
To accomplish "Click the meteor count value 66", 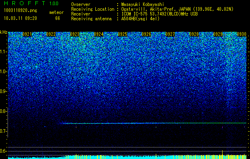I will [58, 18].
